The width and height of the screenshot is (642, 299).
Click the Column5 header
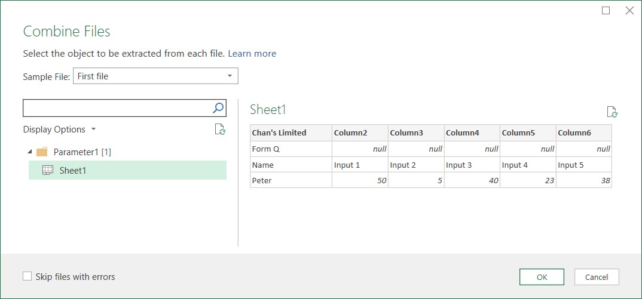[x=528, y=133]
